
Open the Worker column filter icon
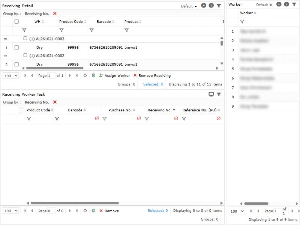(242, 22)
